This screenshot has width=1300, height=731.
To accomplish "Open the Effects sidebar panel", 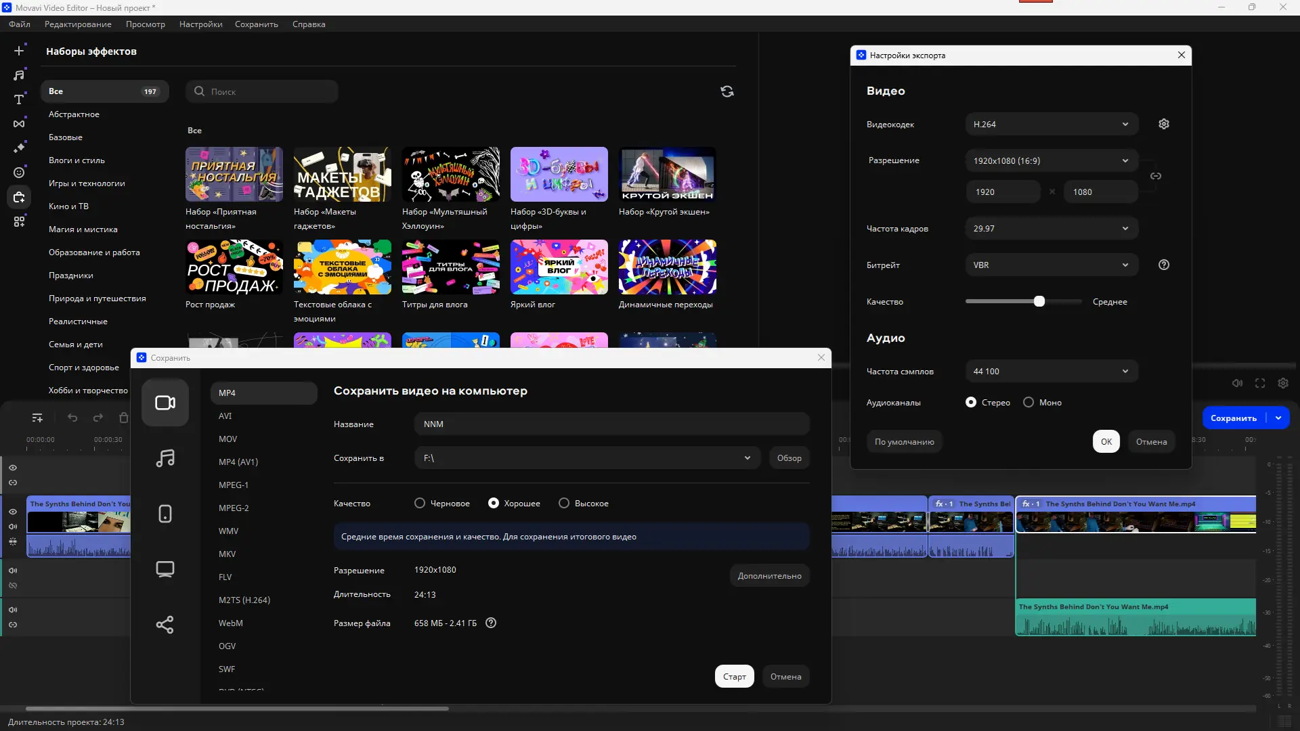I will click(x=19, y=148).
